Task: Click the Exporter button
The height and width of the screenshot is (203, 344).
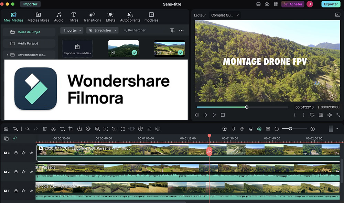Action: coord(331,4)
